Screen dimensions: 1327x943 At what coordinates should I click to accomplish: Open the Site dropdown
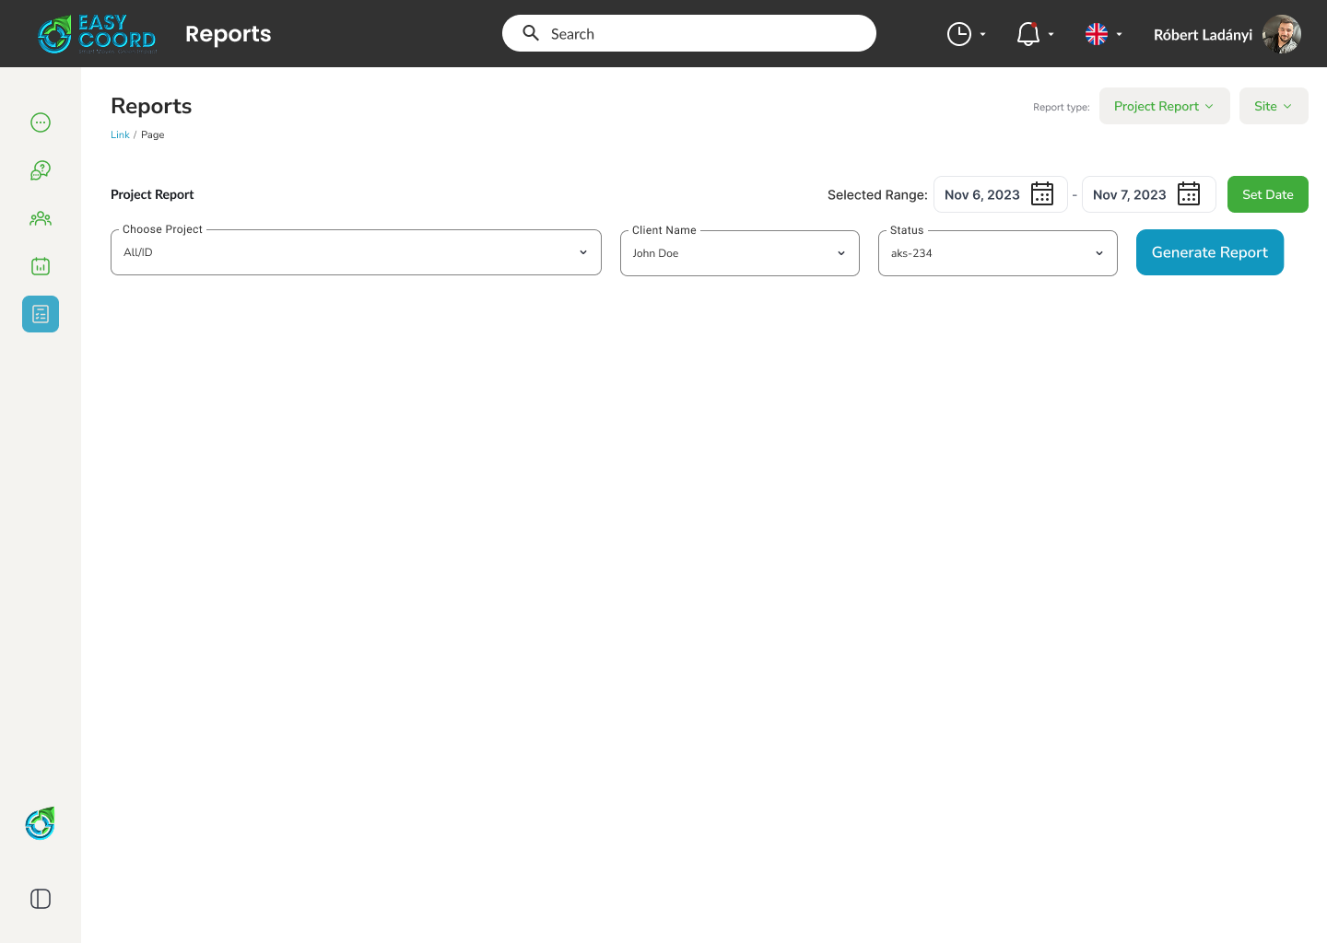1273,106
